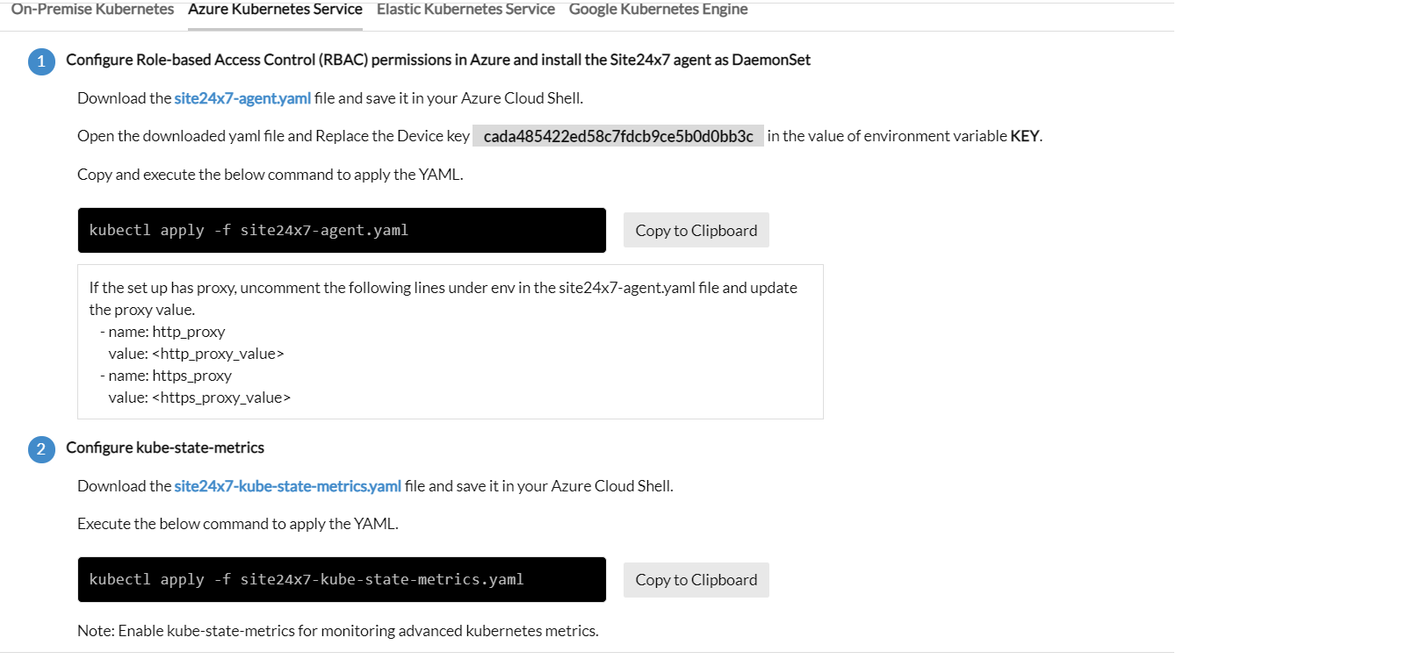
Task: Click the 'Note: Enable kube-state-metrics' text
Action: [338, 631]
